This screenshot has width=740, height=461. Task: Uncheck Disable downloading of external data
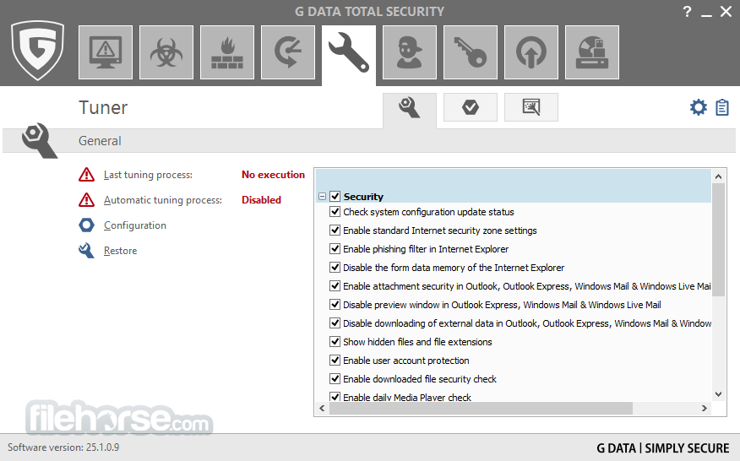tap(335, 323)
